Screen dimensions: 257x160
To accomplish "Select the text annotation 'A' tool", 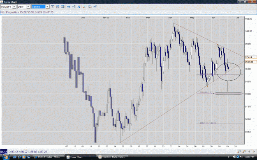I will pyautogui.click(x=79, y=7).
